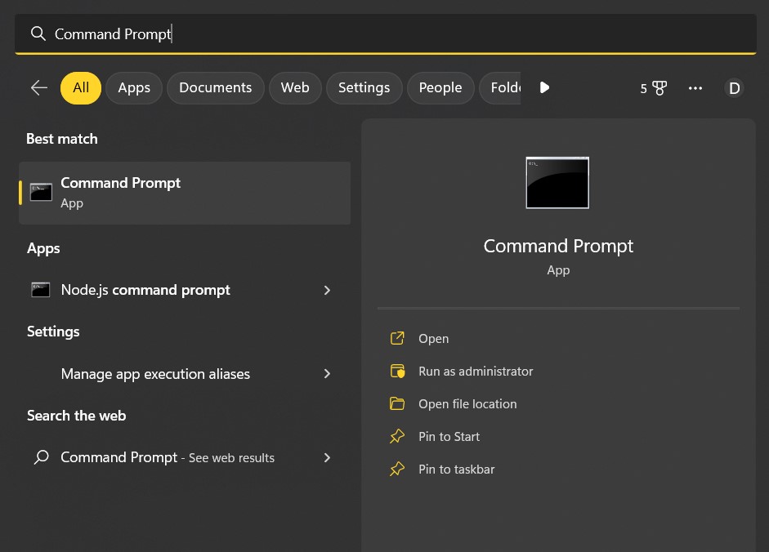Select the All filter pill
Screen dimensions: 769x552
[80, 87]
